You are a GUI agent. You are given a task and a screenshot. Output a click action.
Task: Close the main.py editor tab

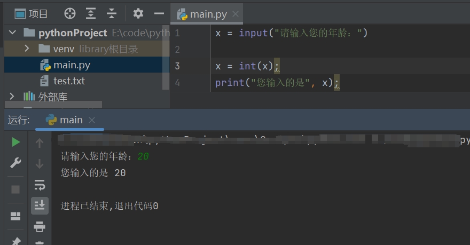pyautogui.click(x=236, y=14)
